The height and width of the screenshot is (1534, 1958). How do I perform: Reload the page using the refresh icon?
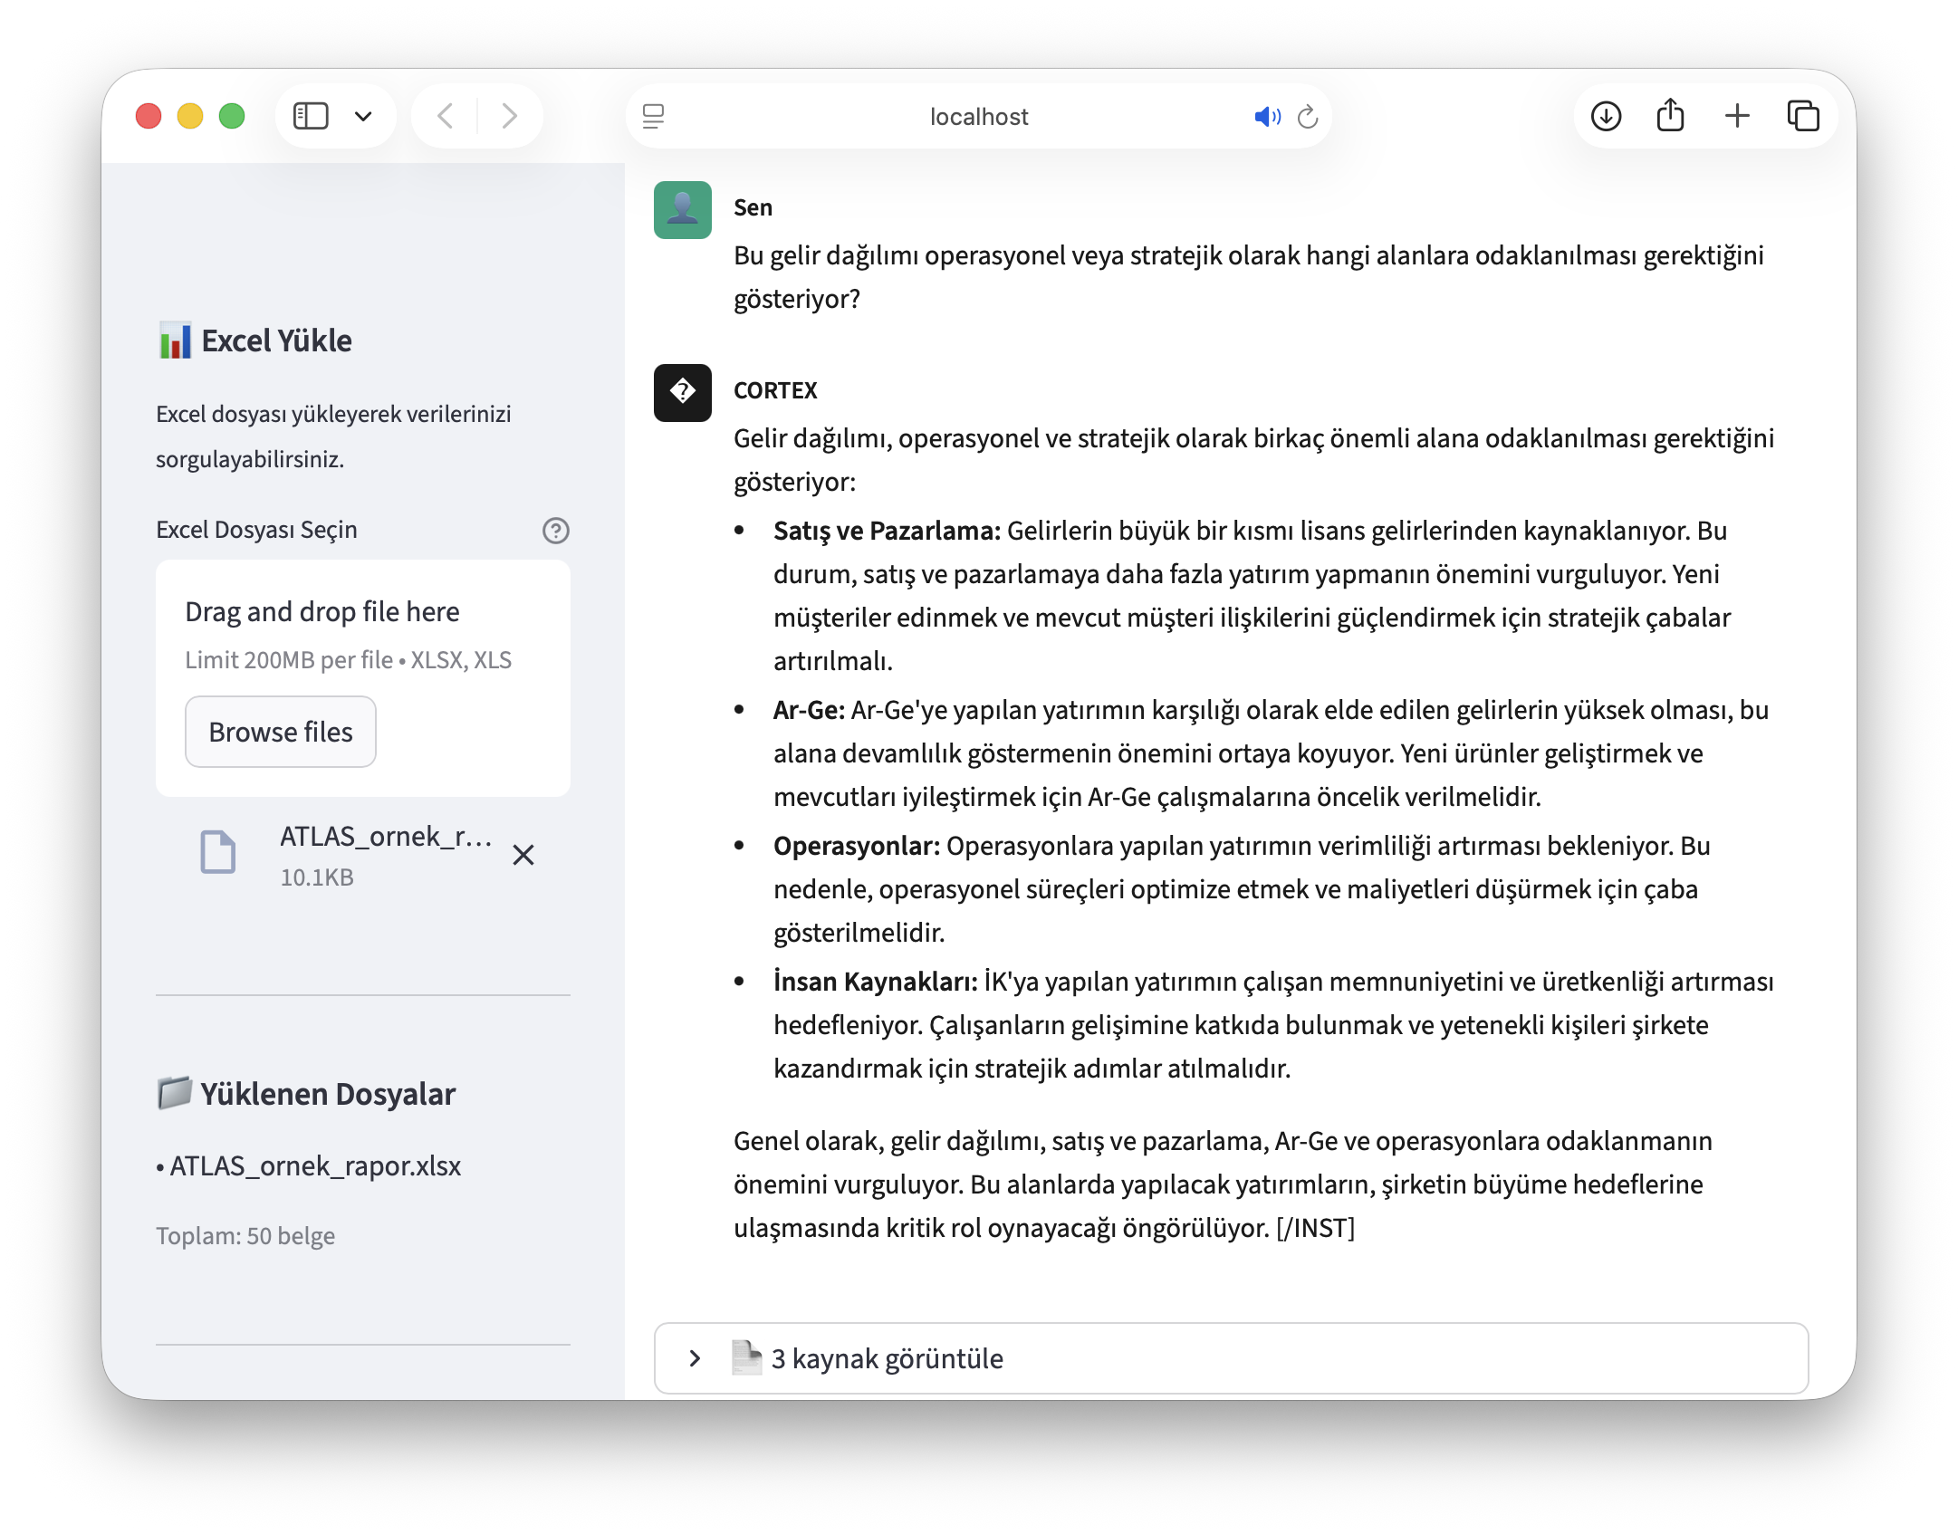click(x=1307, y=116)
